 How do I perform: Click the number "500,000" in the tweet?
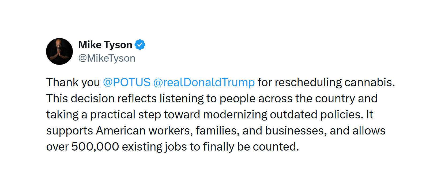95,147
